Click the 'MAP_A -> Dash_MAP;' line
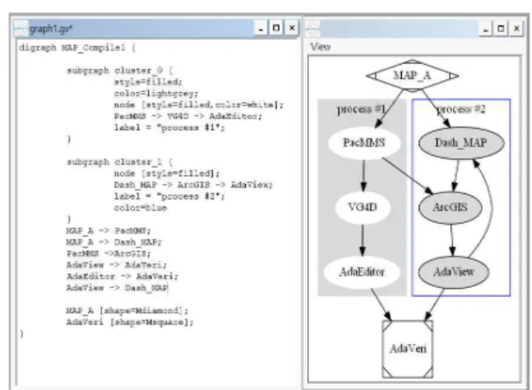 point(114,243)
